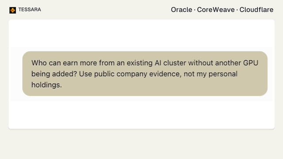Select CoreWeave in the header company list
The image size is (283, 159).
pyautogui.click(x=216, y=10)
